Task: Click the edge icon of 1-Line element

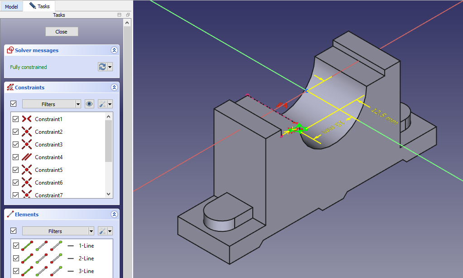Action: [x=27, y=245]
